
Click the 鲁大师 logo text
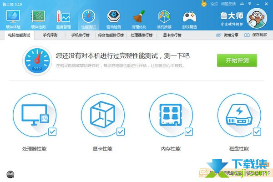click(x=232, y=16)
